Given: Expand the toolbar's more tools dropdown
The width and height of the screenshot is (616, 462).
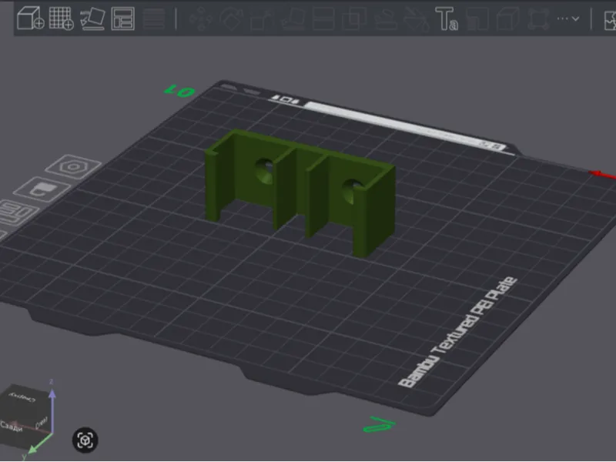Looking at the screenshot, I should 568,18.
